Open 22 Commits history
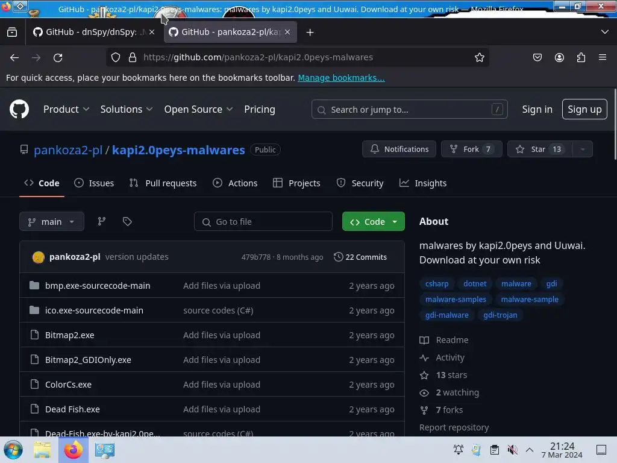The height and width of the screenshot is (463, 617). 360,257
